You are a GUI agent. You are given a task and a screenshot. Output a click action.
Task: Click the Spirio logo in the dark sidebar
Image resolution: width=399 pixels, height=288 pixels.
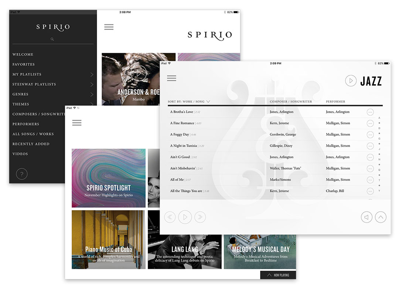(53, 27)
